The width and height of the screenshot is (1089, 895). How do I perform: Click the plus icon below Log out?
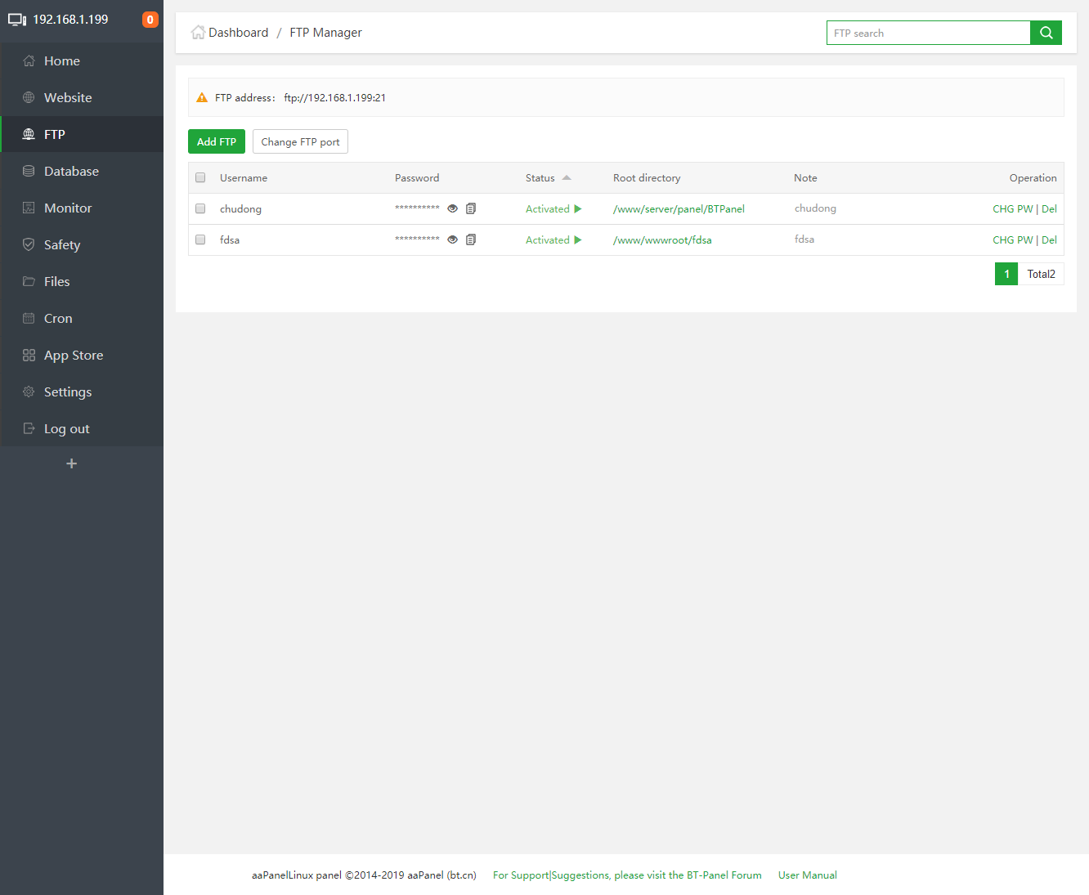[x=71, y=463]
